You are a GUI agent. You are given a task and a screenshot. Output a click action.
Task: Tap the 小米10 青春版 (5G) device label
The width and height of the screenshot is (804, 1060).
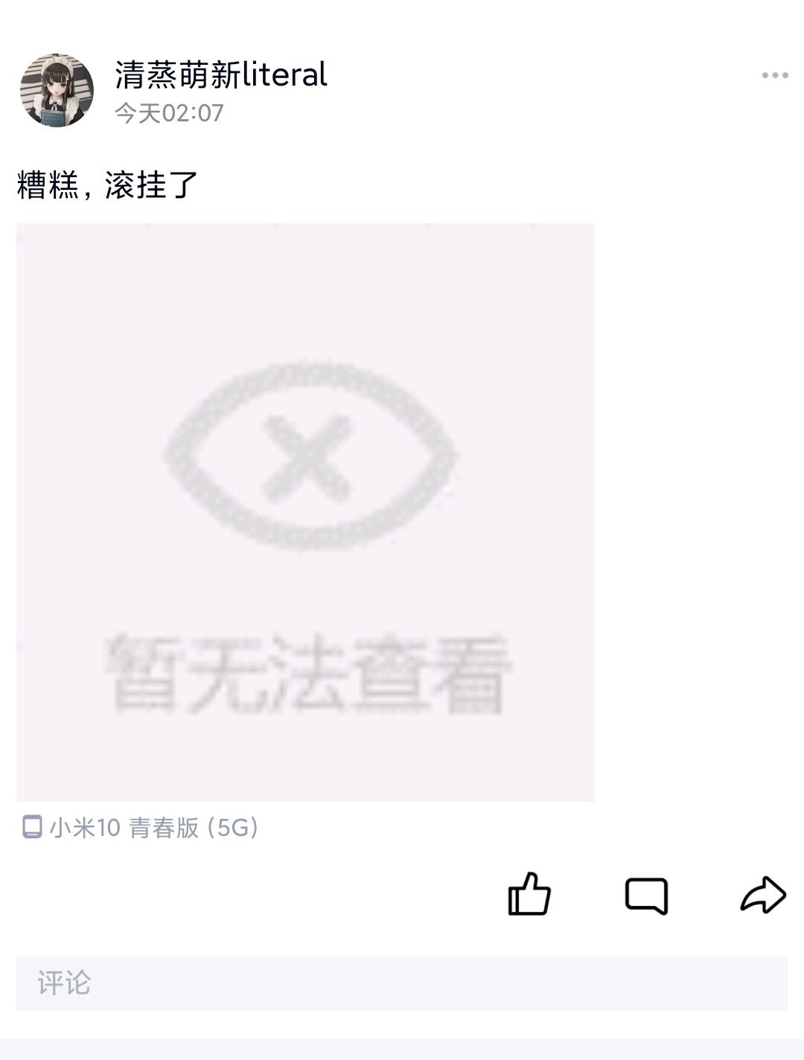click(x=154, y=828)
